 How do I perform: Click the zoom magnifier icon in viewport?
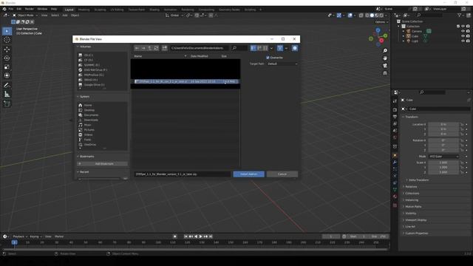tap(385, 51)
